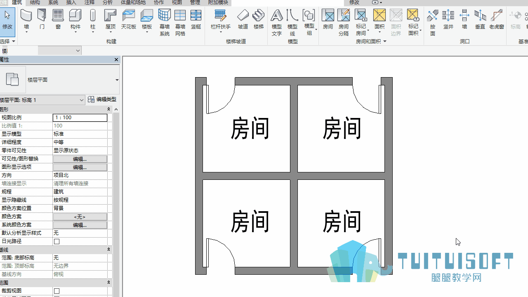
Task: Open the 注释 ribbon tab
Action: [90, 2]
